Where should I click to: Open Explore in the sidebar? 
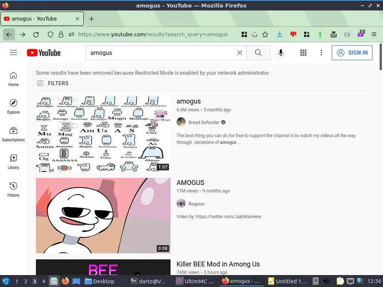13,107
